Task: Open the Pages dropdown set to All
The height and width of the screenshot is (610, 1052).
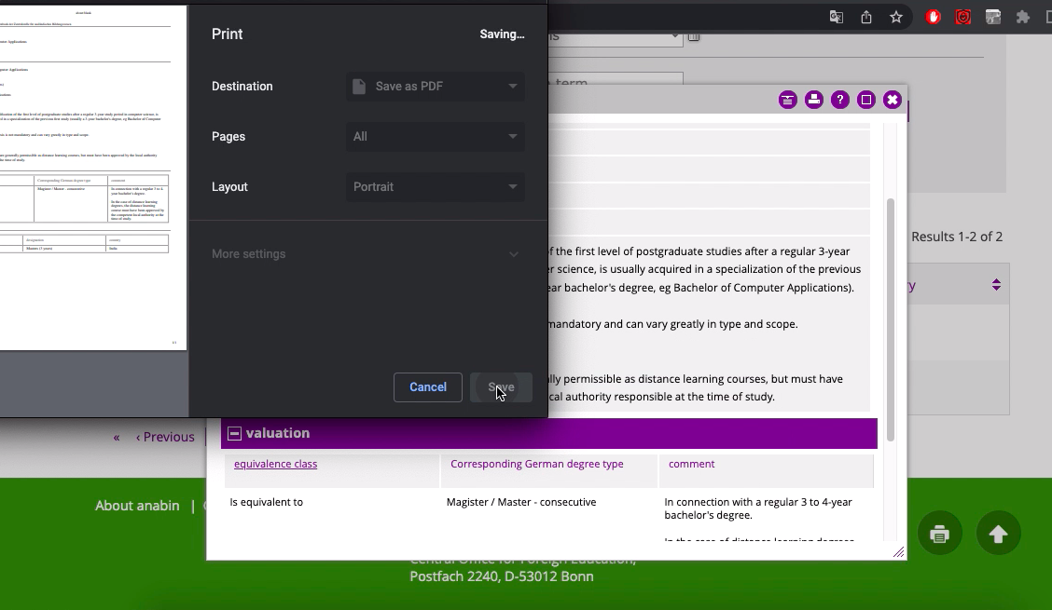Action: tap(435, 136)
